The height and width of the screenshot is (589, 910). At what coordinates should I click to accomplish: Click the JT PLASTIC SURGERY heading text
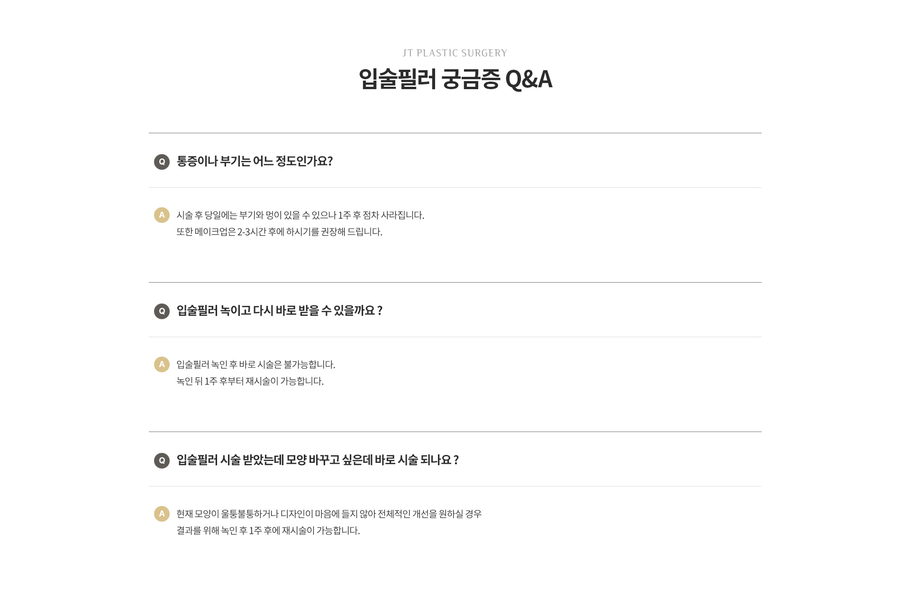(x=455, y=53)
